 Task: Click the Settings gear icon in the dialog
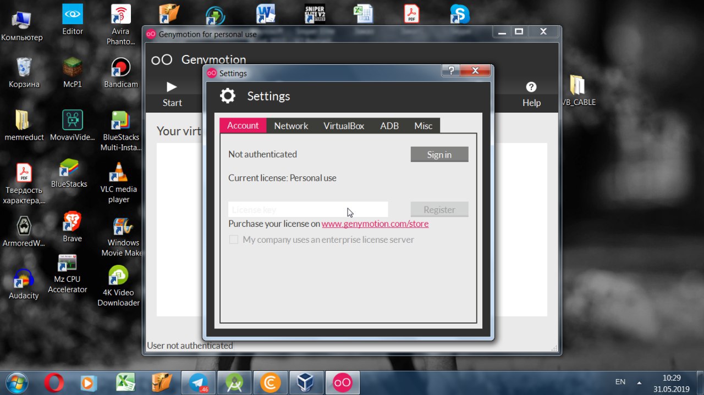pos(227,96)
